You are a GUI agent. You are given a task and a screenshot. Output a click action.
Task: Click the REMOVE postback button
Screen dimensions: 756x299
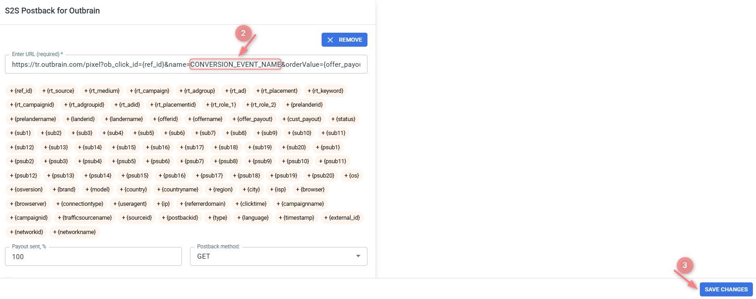click(345, 40)
